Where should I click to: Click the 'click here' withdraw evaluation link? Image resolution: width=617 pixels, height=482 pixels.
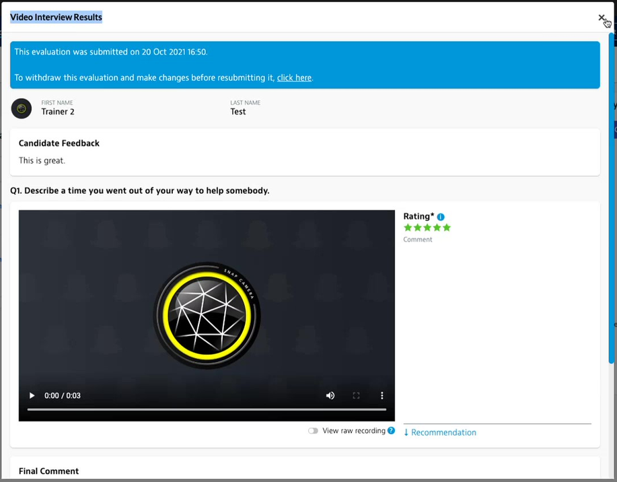294,77
